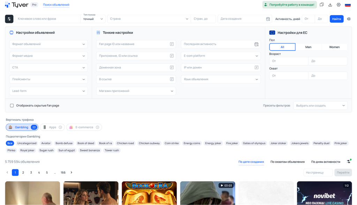Click the Перейти button
This screenshot has width=357, height=205.
343,173
